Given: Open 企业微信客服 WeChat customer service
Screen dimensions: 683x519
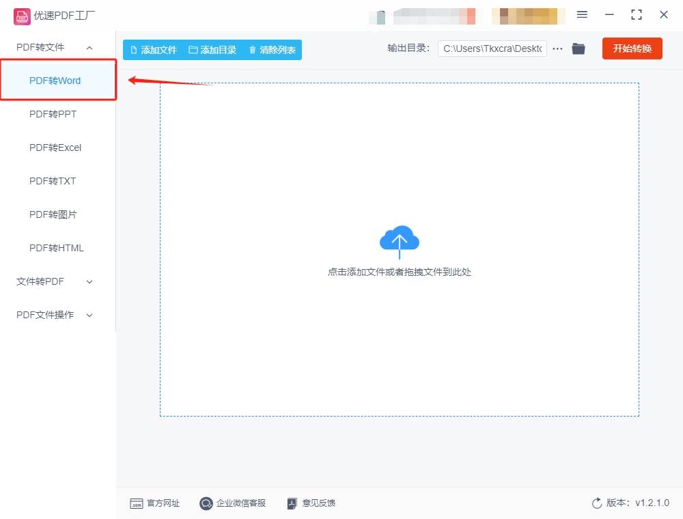Looking at the screenshot, I should click(x=206, y=503).
